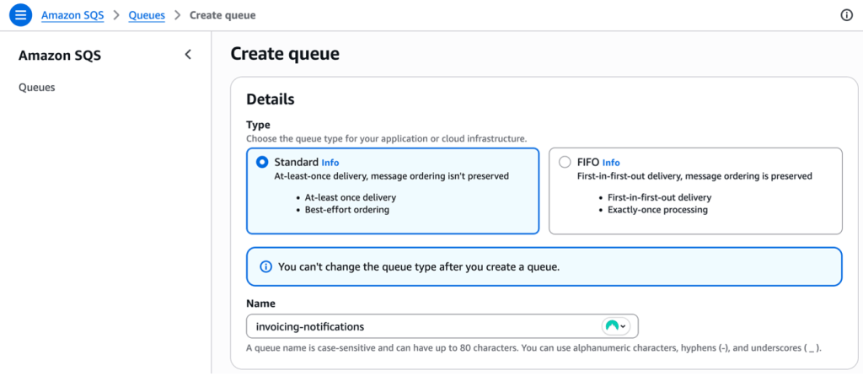The image size is (863, 376).
Task: Click the password manager icon in Name field
Action: [x=613, y=326]
